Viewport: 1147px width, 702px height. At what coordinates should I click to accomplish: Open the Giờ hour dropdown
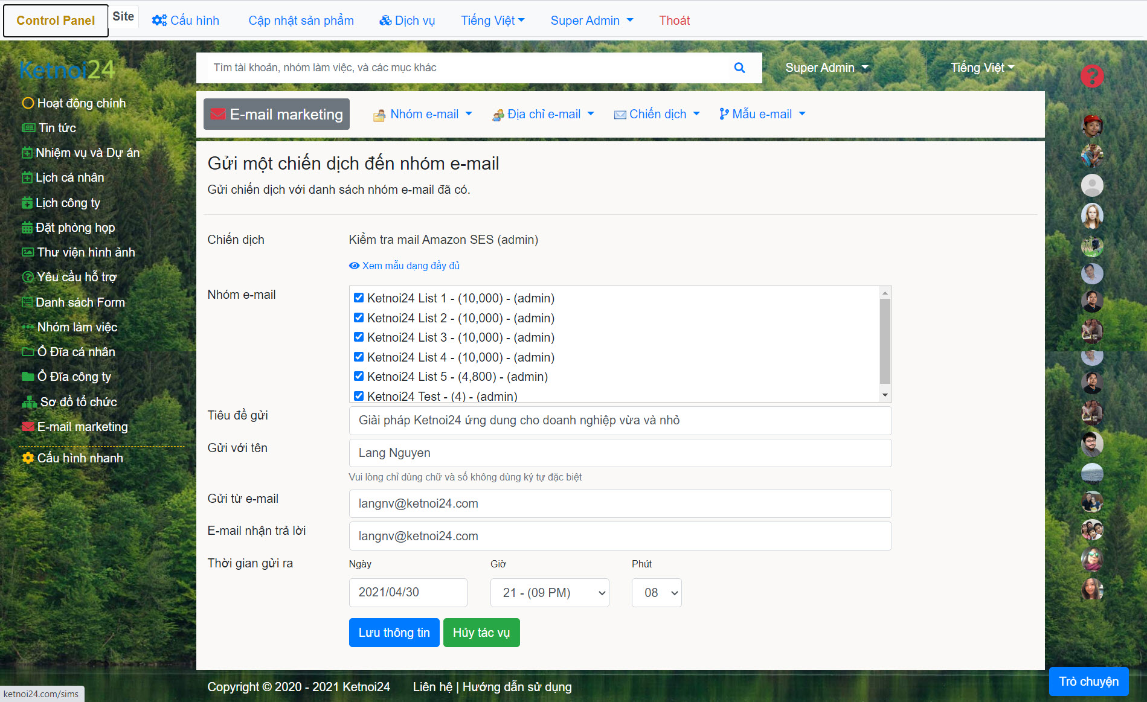(x=550, y=593)
